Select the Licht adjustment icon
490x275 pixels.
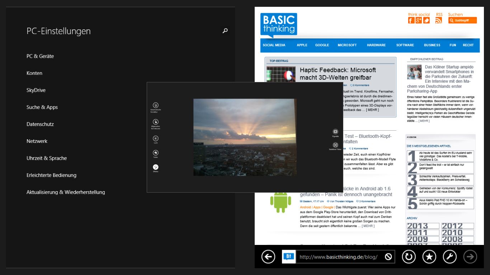click(155, 139)
